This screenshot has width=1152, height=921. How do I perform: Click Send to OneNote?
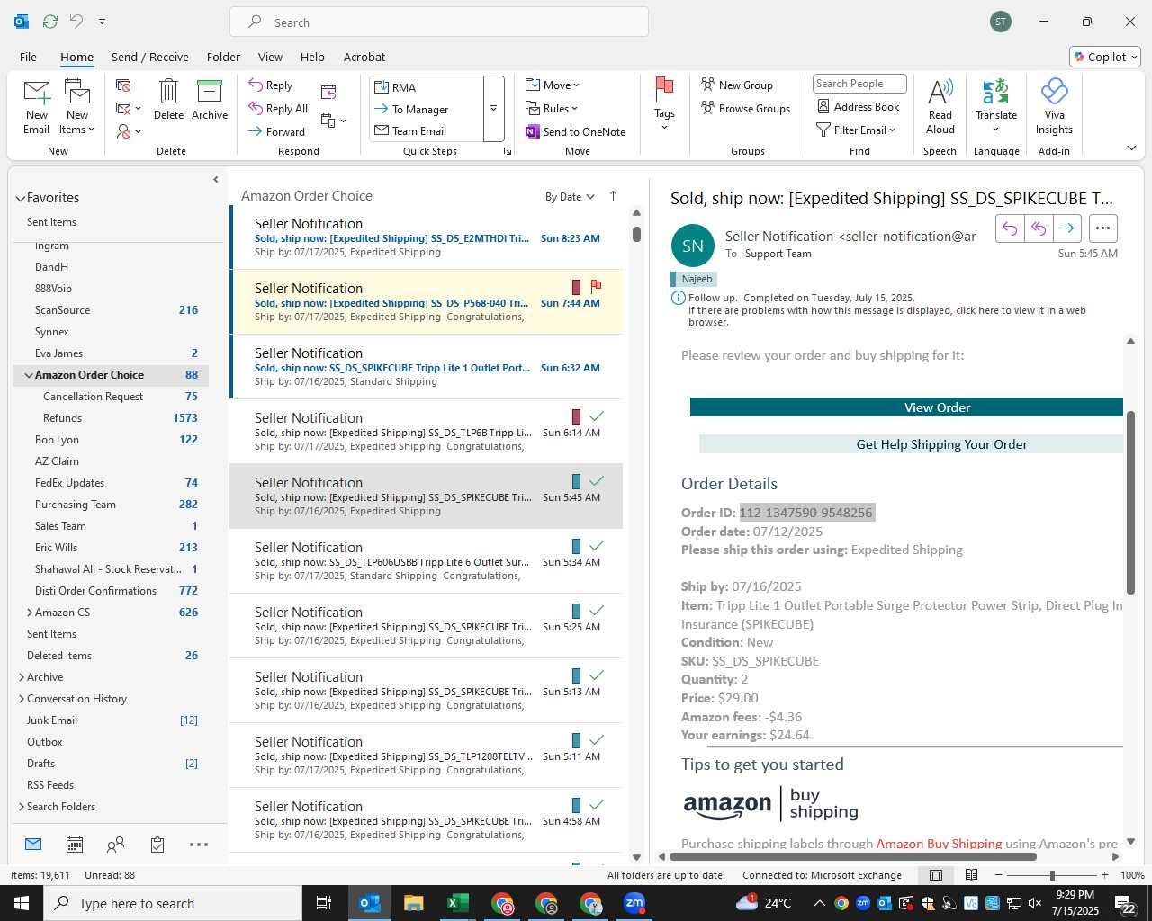tap(576, 131)
